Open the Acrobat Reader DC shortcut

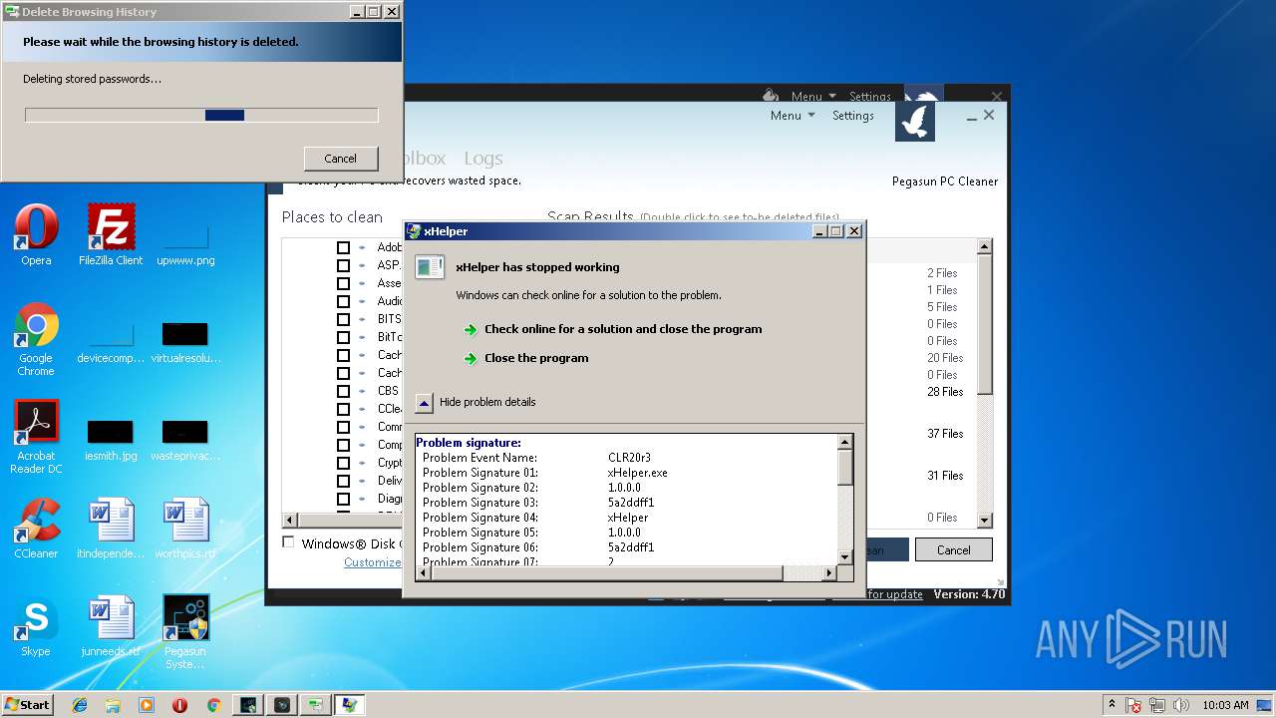[36, 437]
